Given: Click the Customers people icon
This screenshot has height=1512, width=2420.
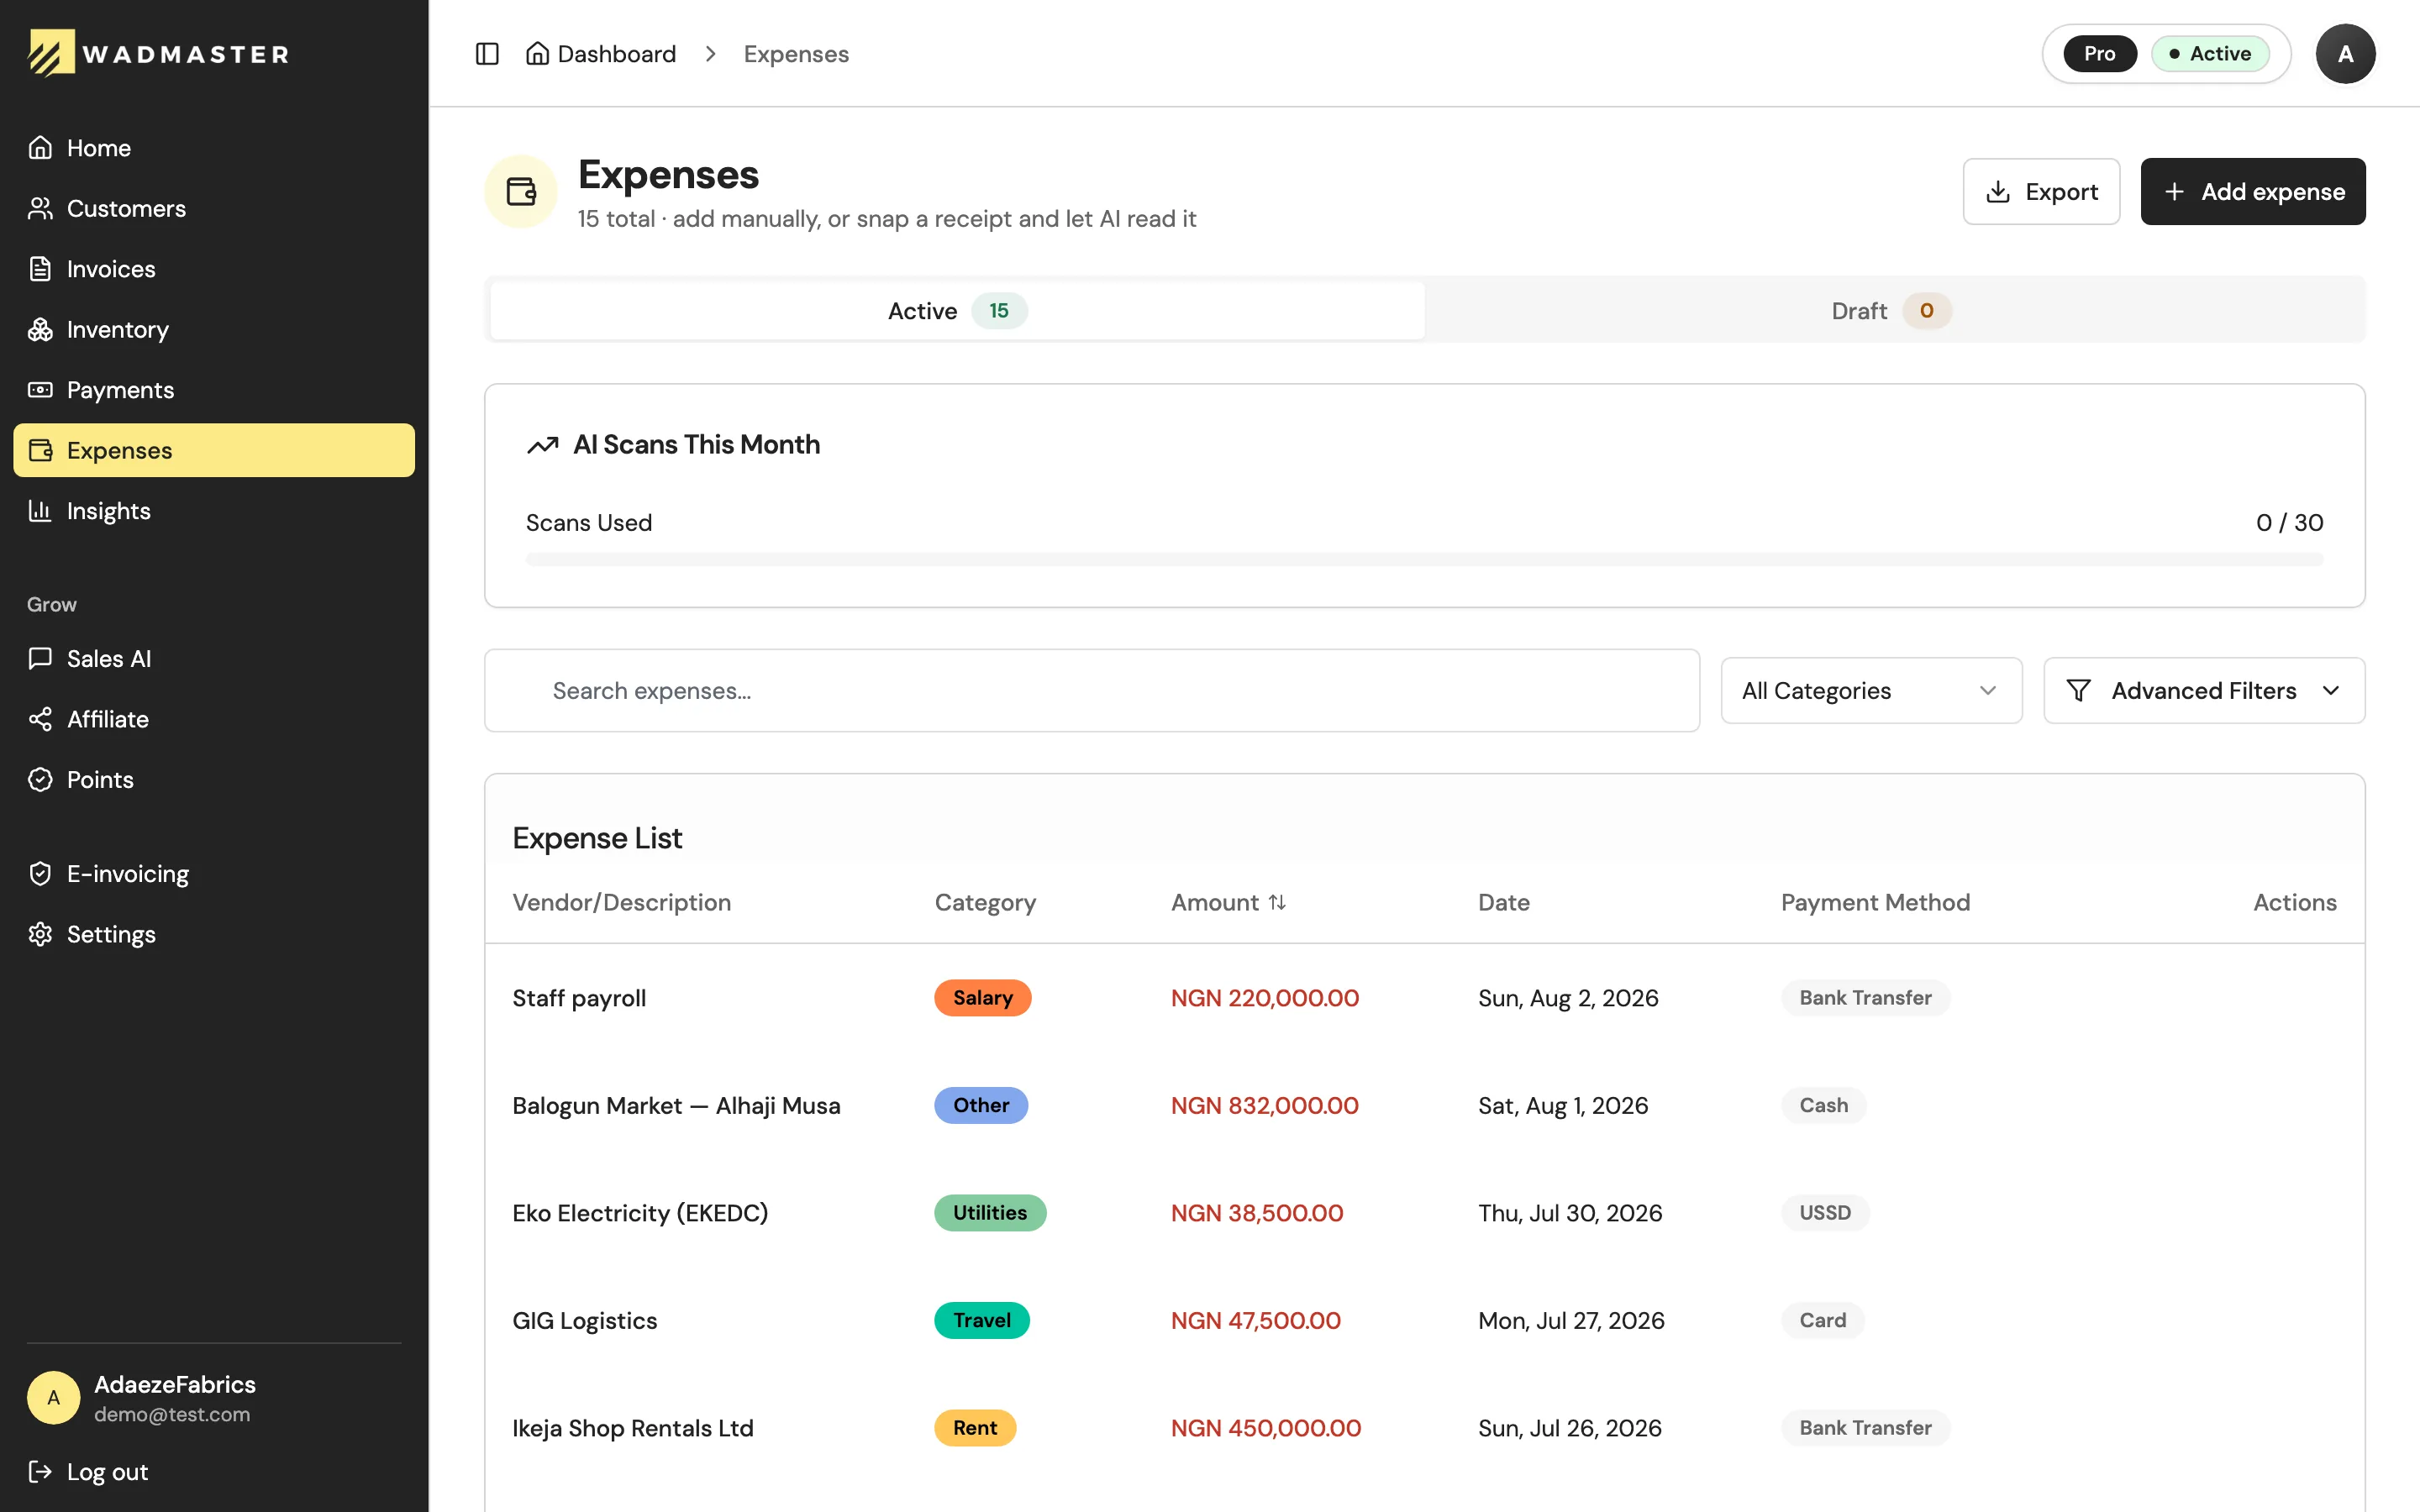Looking at the screenshot, I should [x=40, y=208].
